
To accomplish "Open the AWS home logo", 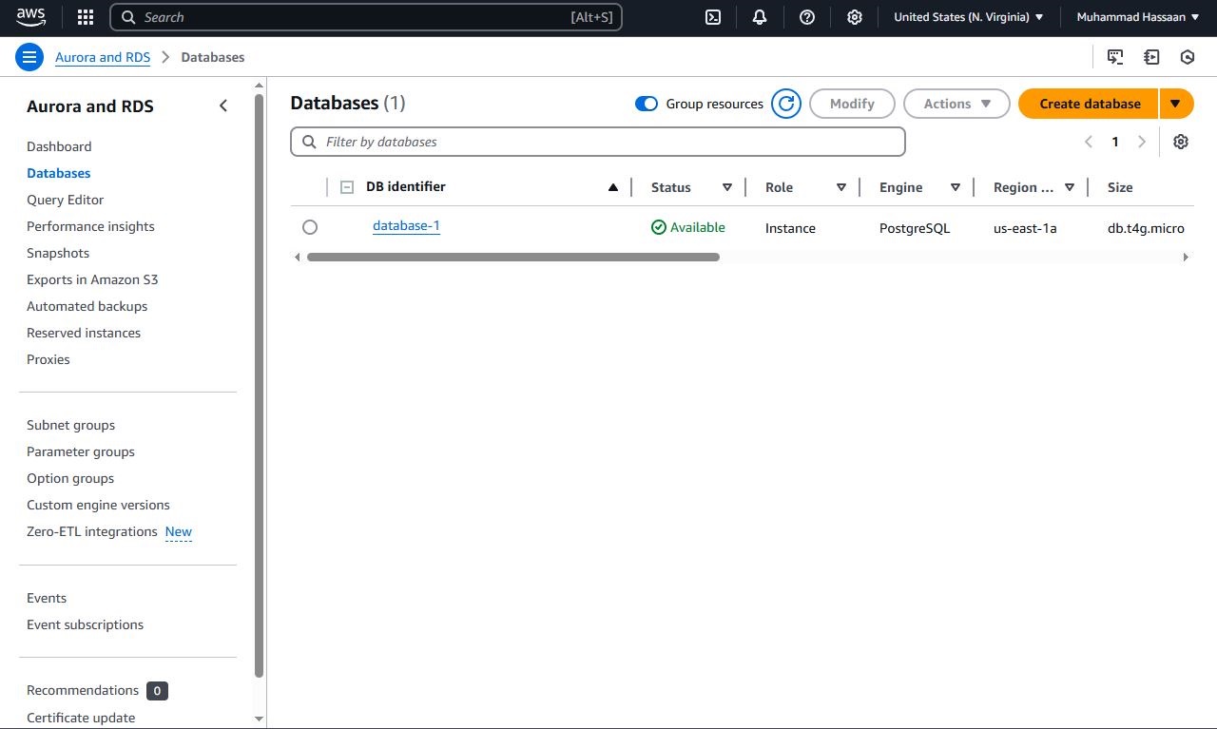I will 30,17.
